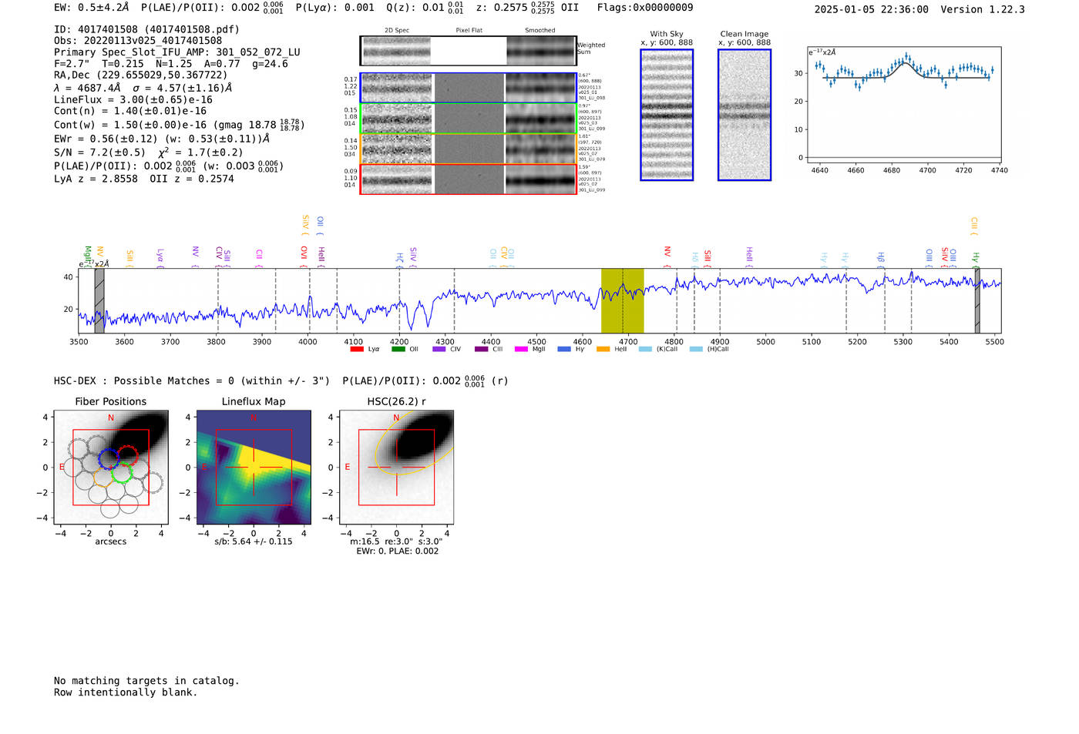Click the 'Weighted Sum' label
Image resolution: width=1079 pixels, height=734 pixels.
click(x=591, y=49)
